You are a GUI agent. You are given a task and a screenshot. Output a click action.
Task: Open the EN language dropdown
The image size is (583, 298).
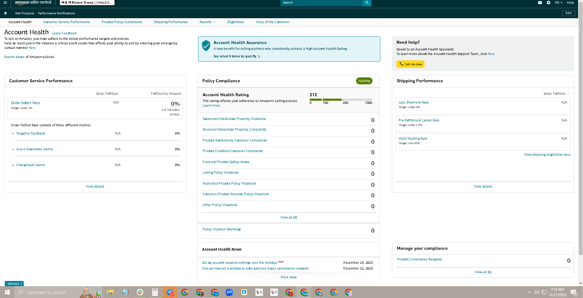(559, 3)
